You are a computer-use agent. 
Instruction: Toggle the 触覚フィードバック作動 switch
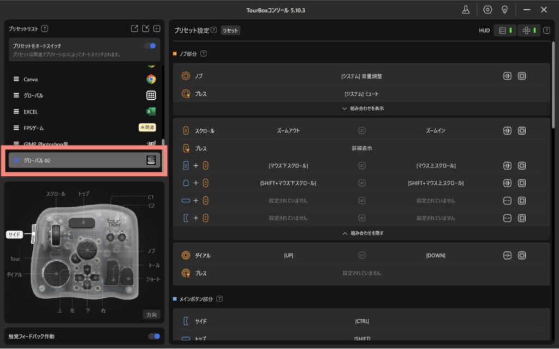pyautogui.click(x=154, y=336)
